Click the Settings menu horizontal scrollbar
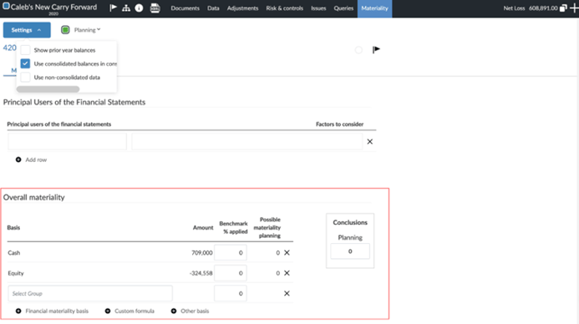This screenshot has height=324, width=579. pos(48,89)
